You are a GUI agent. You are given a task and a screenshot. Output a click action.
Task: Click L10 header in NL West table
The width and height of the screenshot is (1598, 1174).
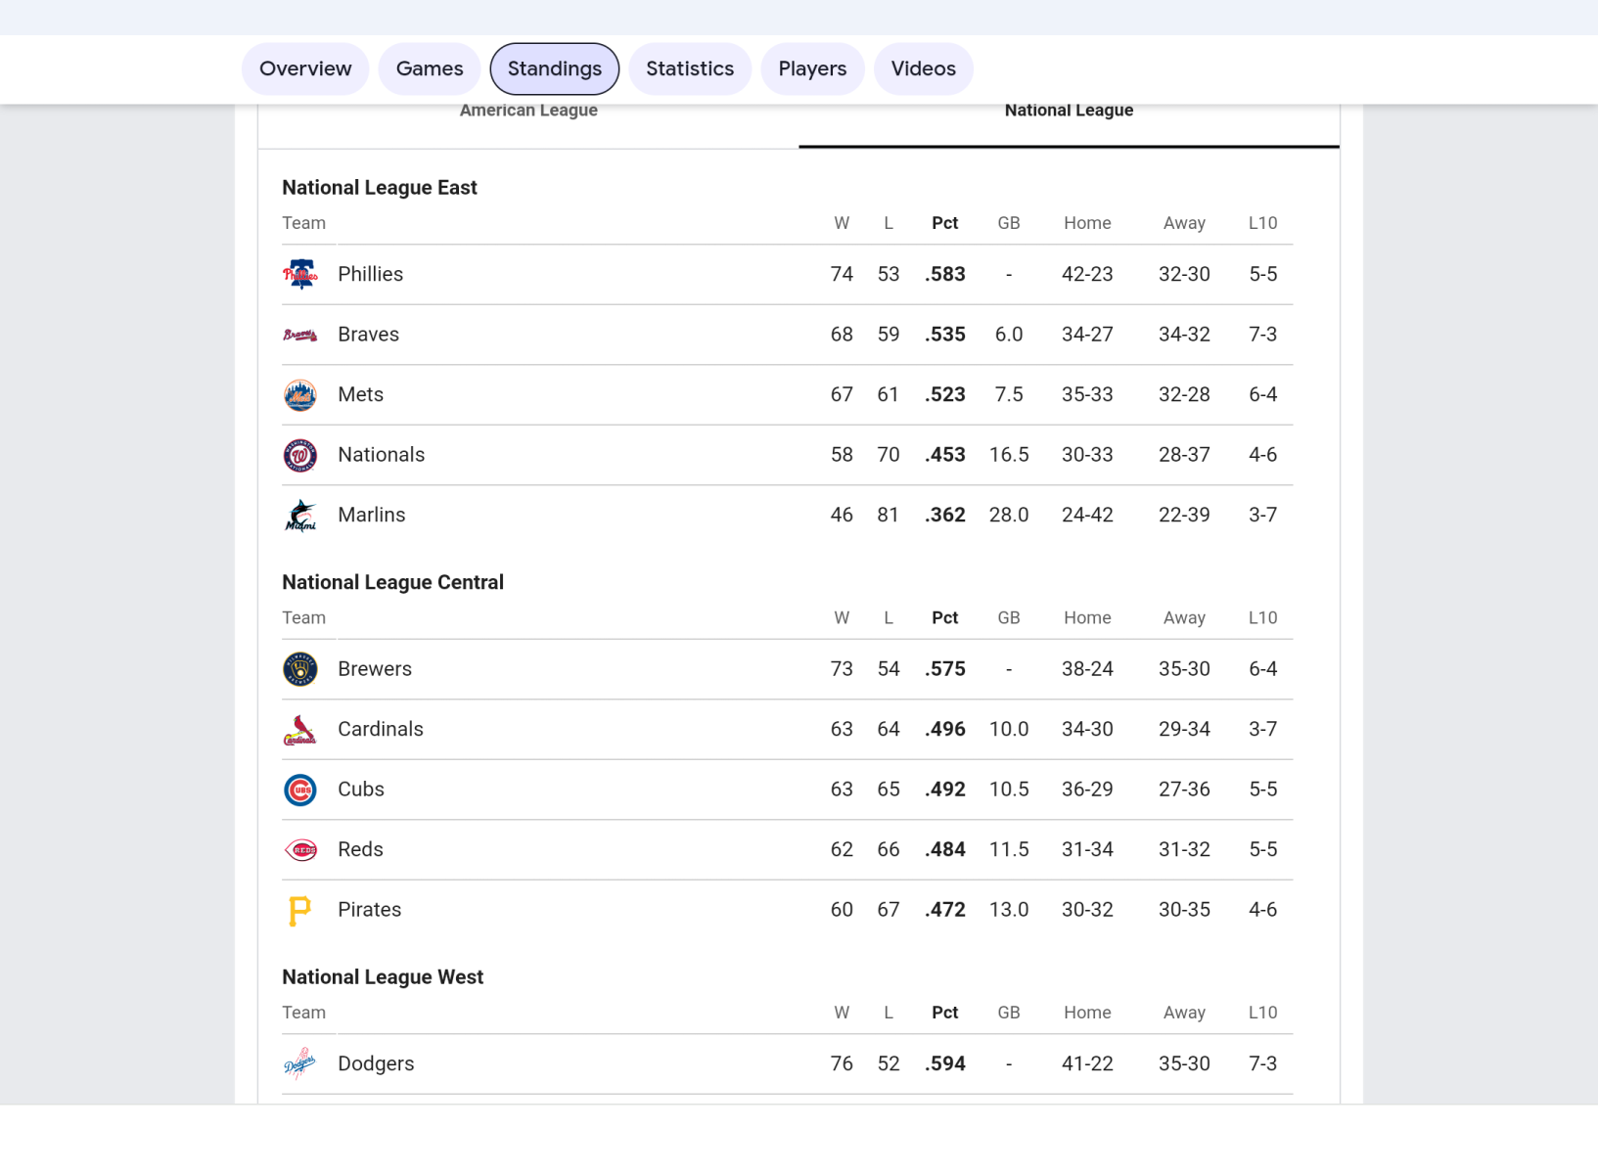(1262, 1013)
